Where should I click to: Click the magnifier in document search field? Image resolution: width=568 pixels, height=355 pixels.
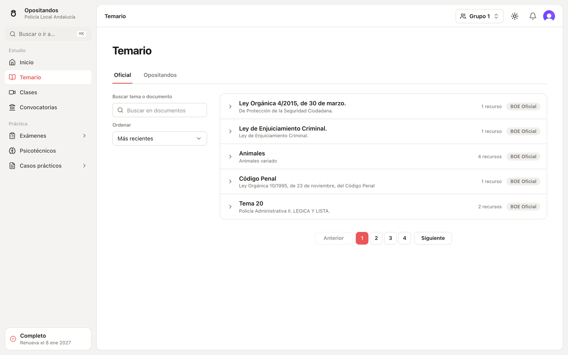pos(120,110)
